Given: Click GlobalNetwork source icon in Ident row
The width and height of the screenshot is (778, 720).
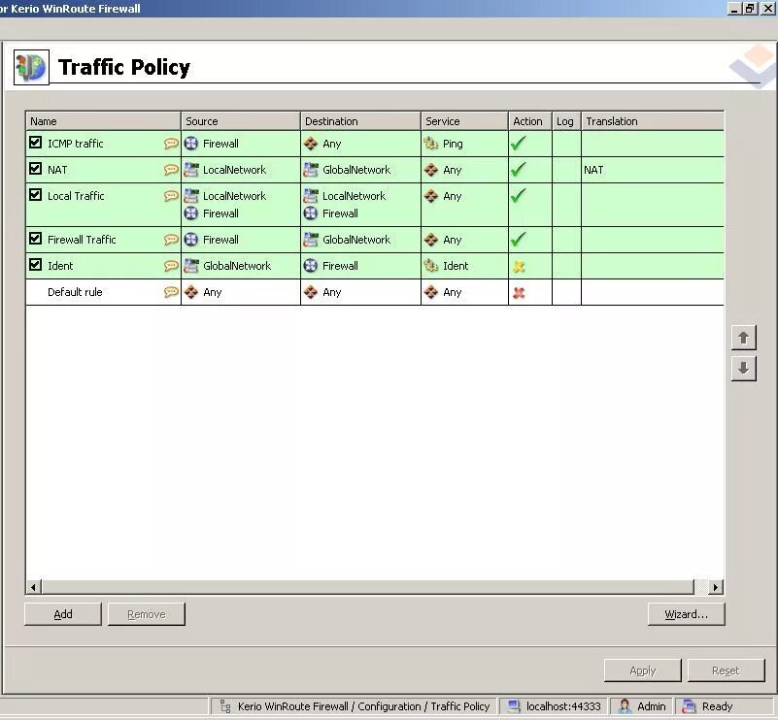Looking at the screenshot, I should pyautogui.click(x=191, y=266).
